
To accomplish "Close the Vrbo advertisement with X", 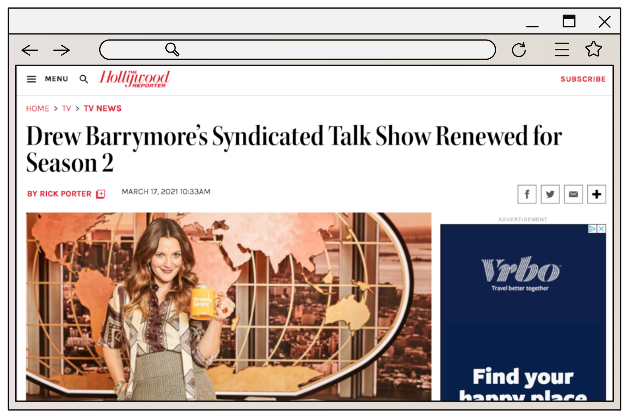I will click(x=601, y=229).
